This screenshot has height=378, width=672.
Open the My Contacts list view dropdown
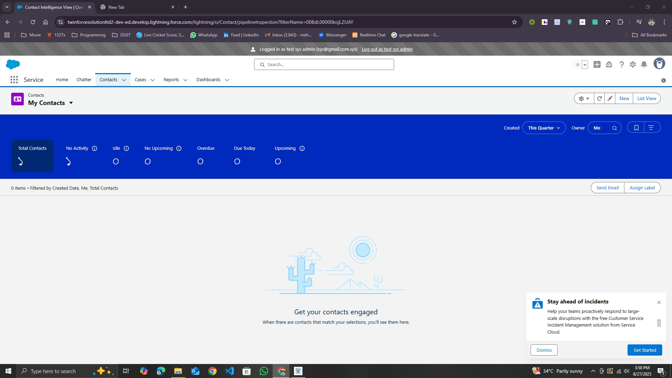point(71,103)
